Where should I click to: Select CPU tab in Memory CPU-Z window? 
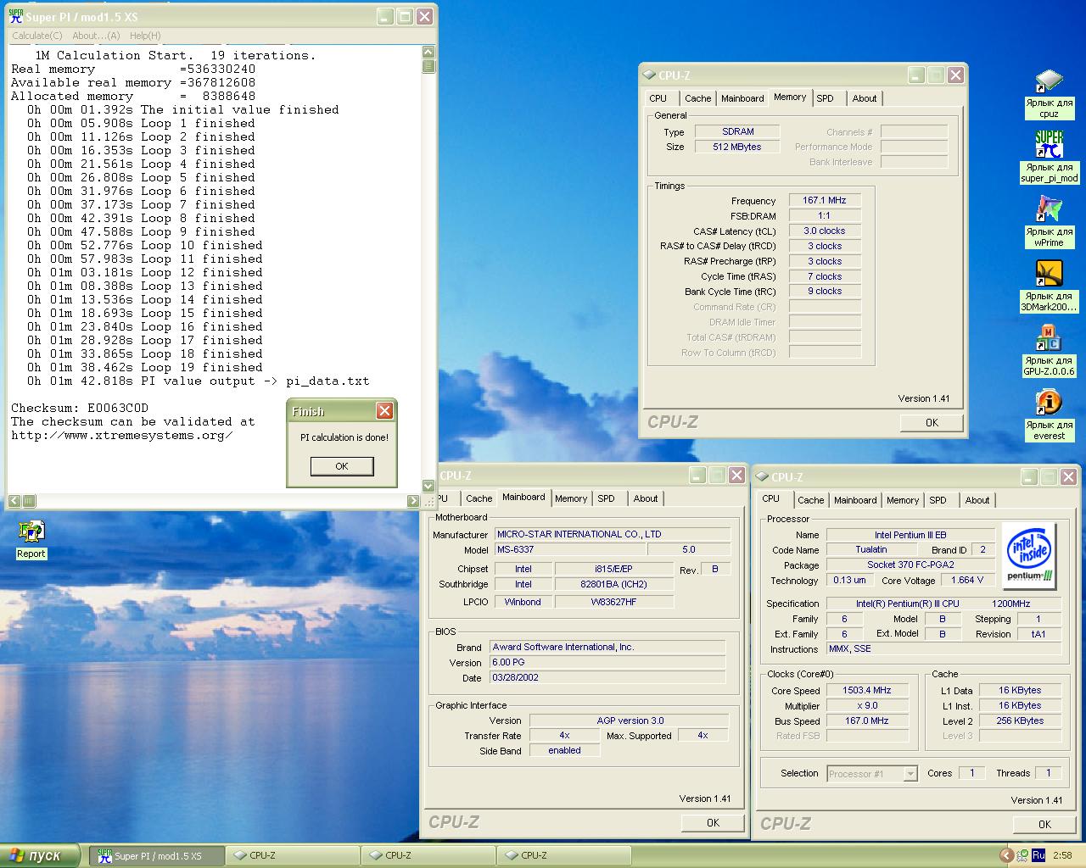[658, 98]
